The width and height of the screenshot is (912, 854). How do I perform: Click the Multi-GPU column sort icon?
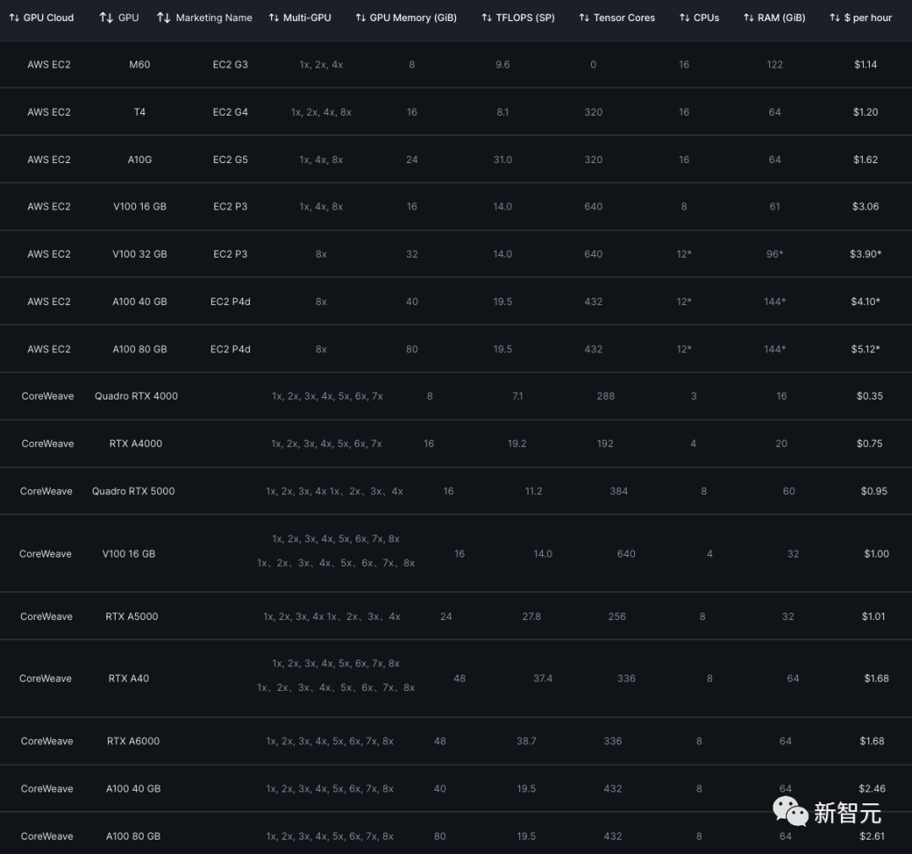pos(274,18)
